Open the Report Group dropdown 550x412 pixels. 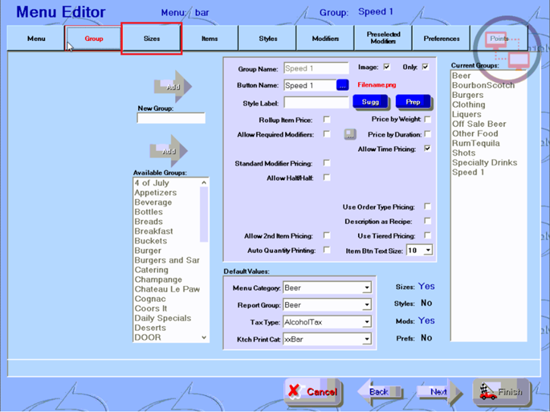click(x=366, y=305)
